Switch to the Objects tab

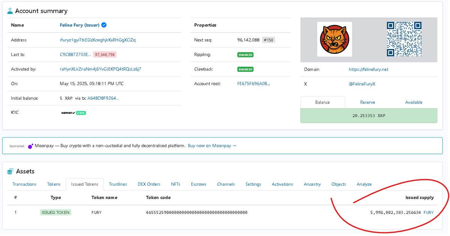[x=339, y=184]
